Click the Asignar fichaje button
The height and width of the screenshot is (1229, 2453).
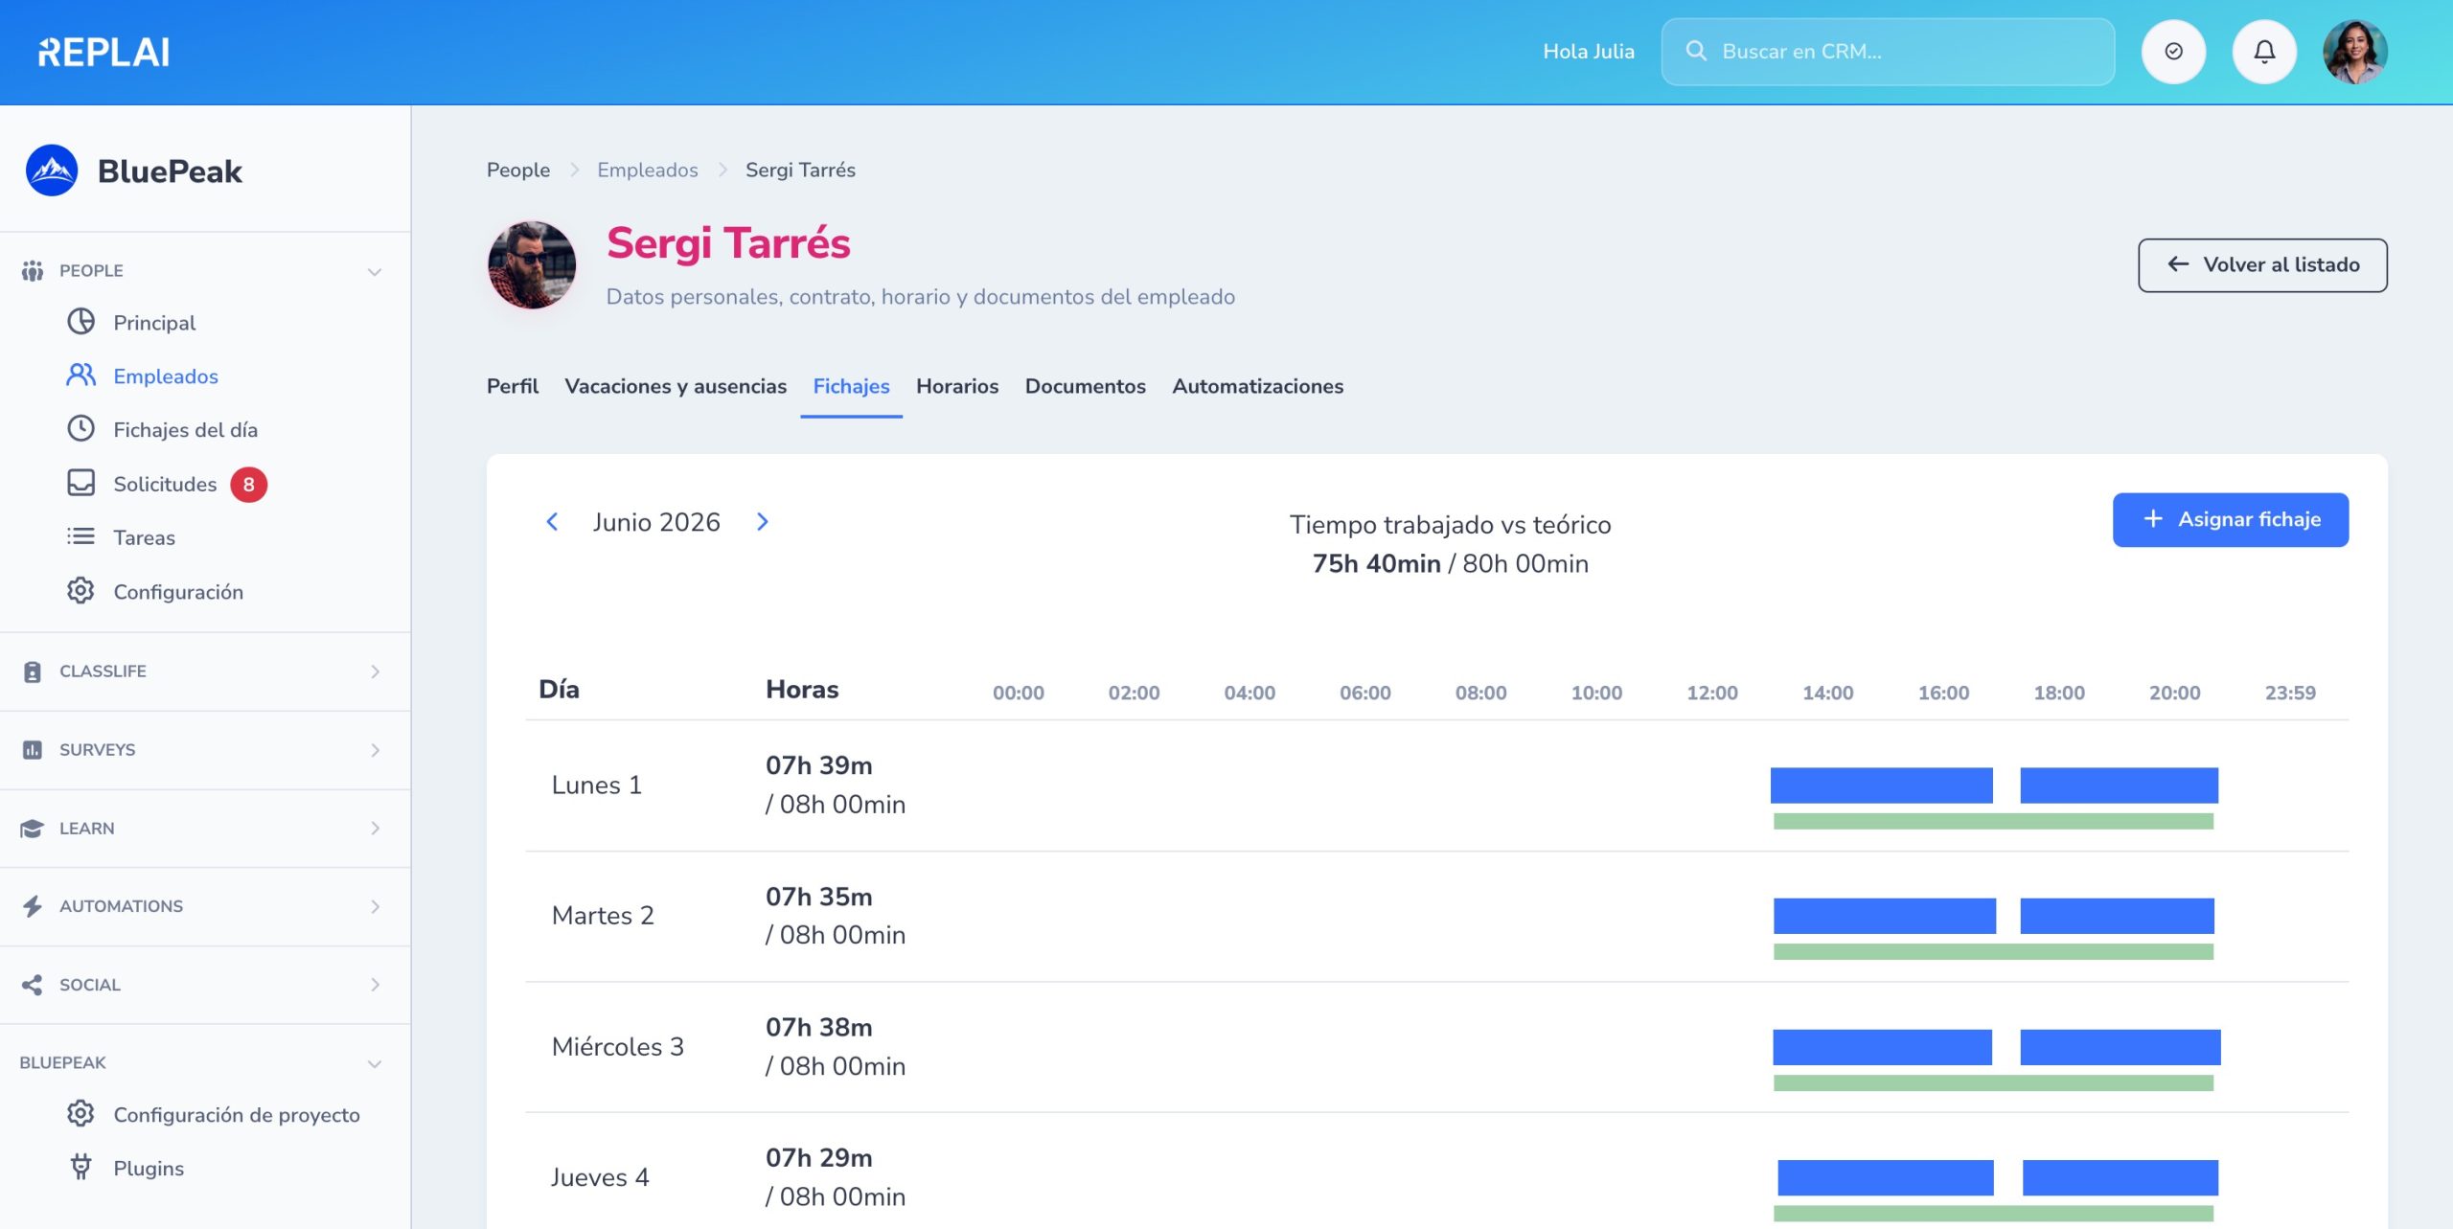click(2231, 520)
